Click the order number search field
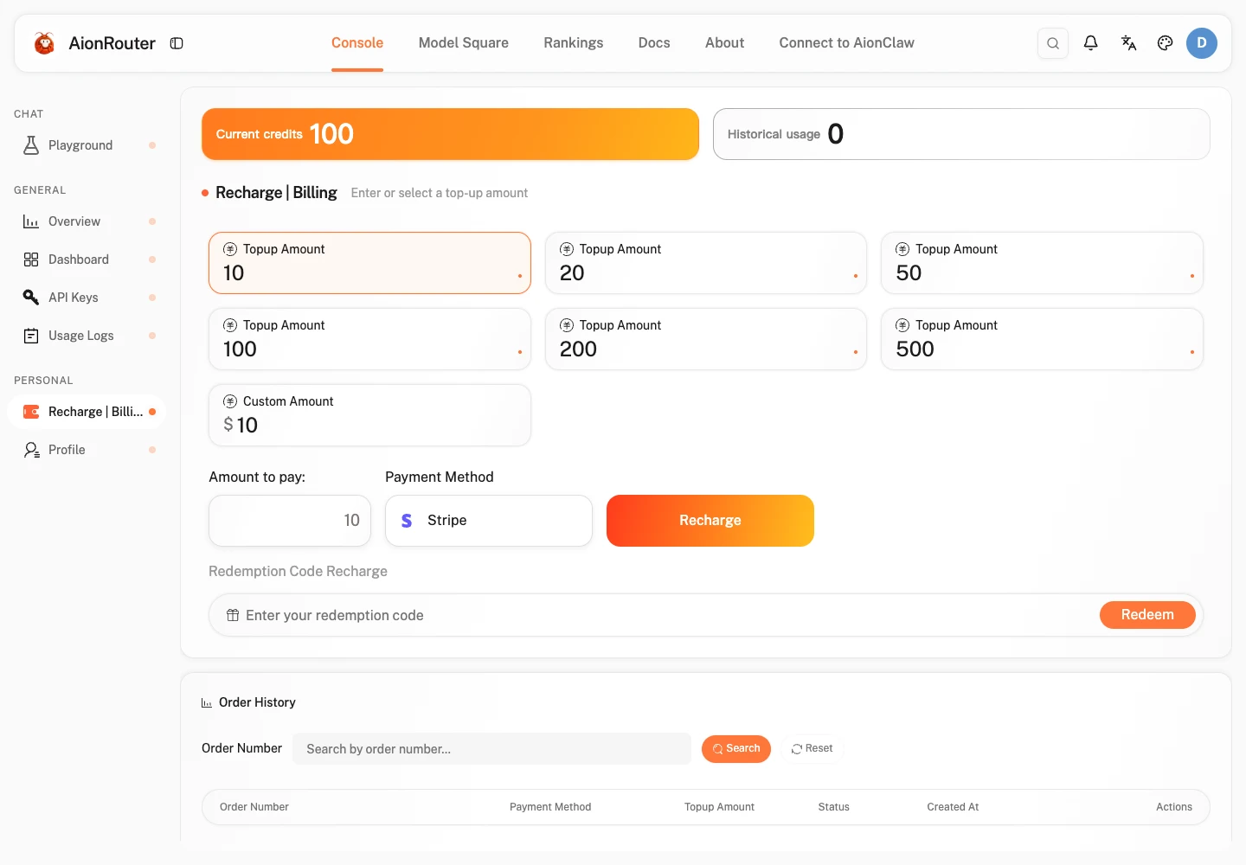 491,749
